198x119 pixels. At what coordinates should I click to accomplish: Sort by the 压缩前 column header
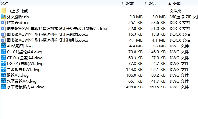[128, 4]
